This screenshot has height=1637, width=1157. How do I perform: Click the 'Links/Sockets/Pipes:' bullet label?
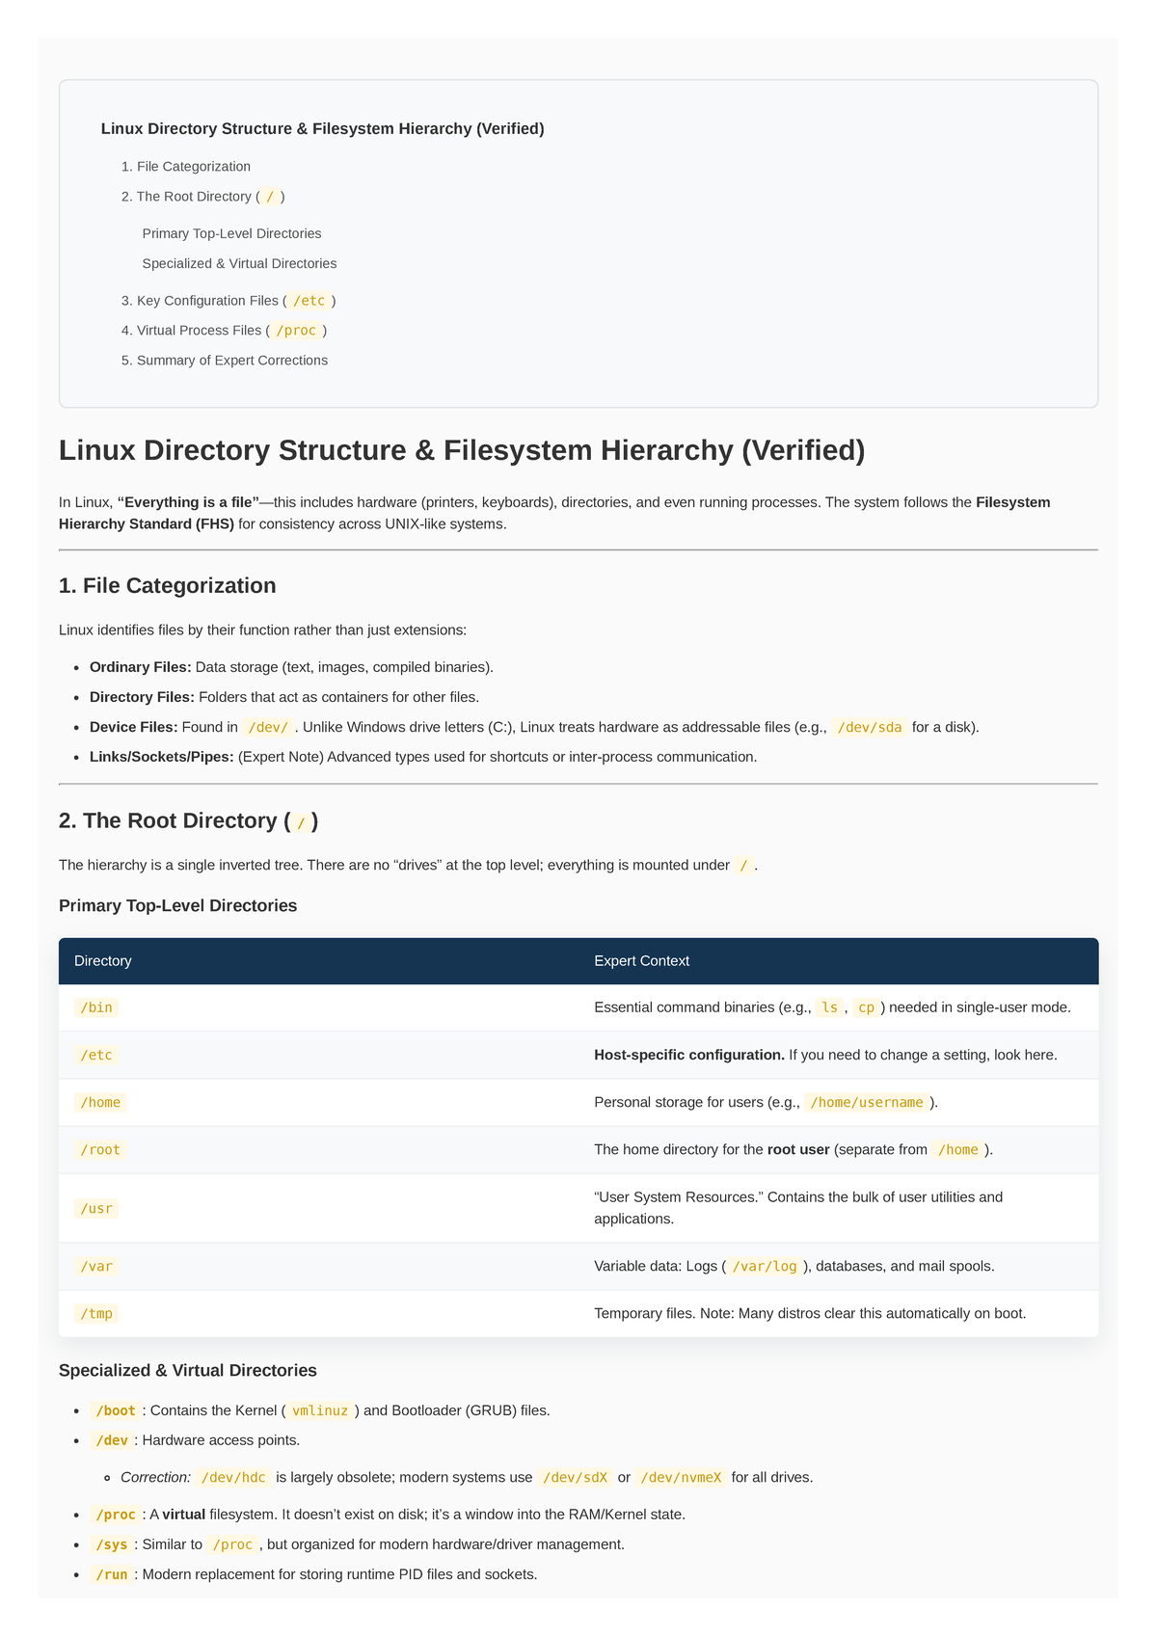162,757
